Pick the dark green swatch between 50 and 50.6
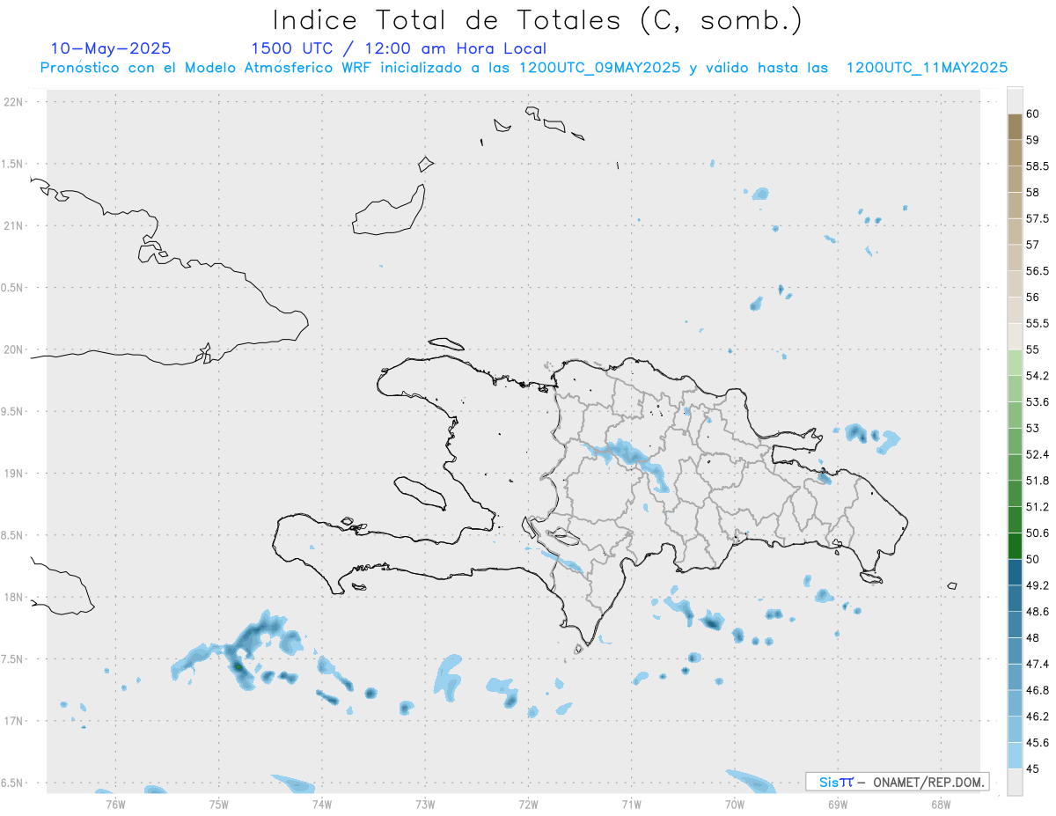Image resolution: width=1056 pixels, height=816 pixels. coord(1015,547)
